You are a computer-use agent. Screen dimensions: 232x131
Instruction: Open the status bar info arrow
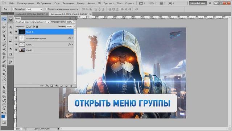[59, 129]
